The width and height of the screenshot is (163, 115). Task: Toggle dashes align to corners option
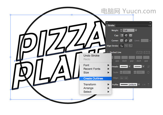click(x=147, y=52)
